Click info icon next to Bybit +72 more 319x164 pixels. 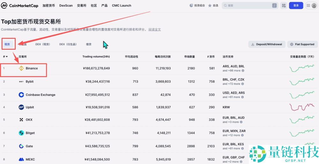coord(242,84)
